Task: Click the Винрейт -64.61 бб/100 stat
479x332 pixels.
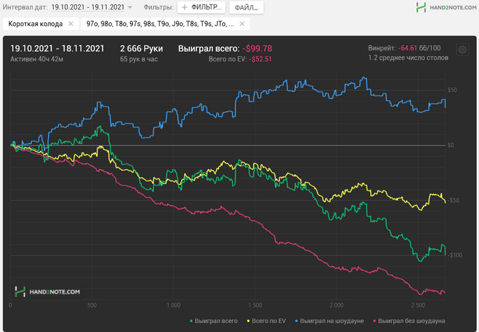Action: pos(404,48)
